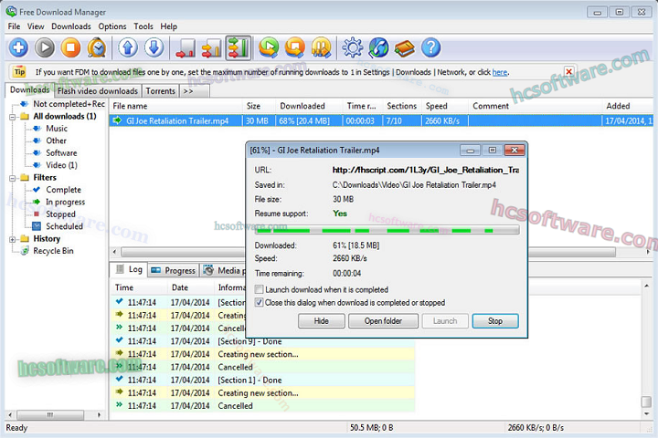Open the Recycle Bin item

coord(53,251)
